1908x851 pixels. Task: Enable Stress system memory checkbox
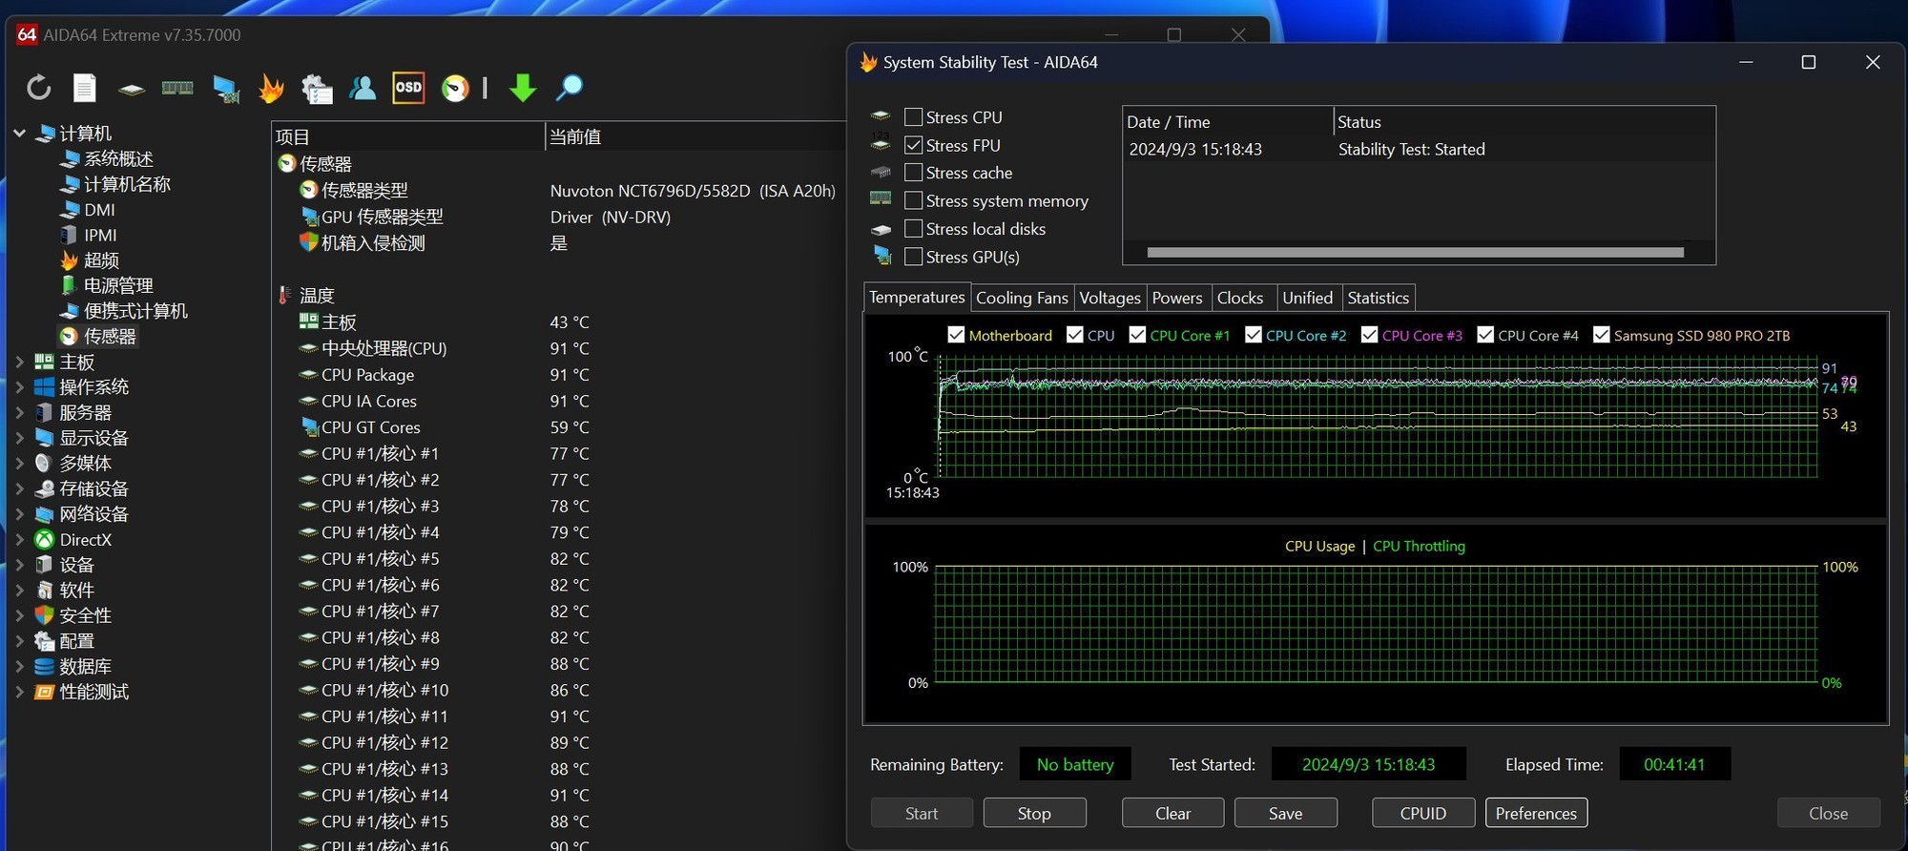pyautogui.click(x=913, y=200)
